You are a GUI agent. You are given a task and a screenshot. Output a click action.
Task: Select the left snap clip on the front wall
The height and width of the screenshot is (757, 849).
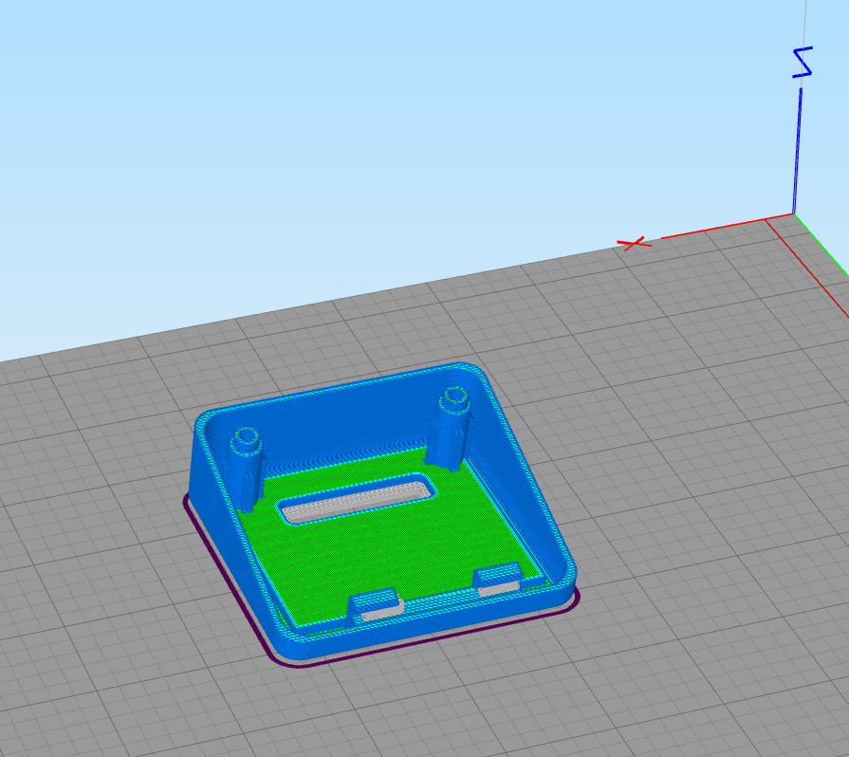coord(376,606)
